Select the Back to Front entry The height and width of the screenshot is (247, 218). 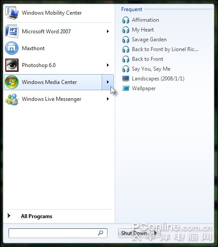[x=148, y=59]
